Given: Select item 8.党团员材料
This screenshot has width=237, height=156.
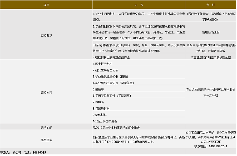Looking at the screenshot, I should pyautogui.click(x=101, y=109).
